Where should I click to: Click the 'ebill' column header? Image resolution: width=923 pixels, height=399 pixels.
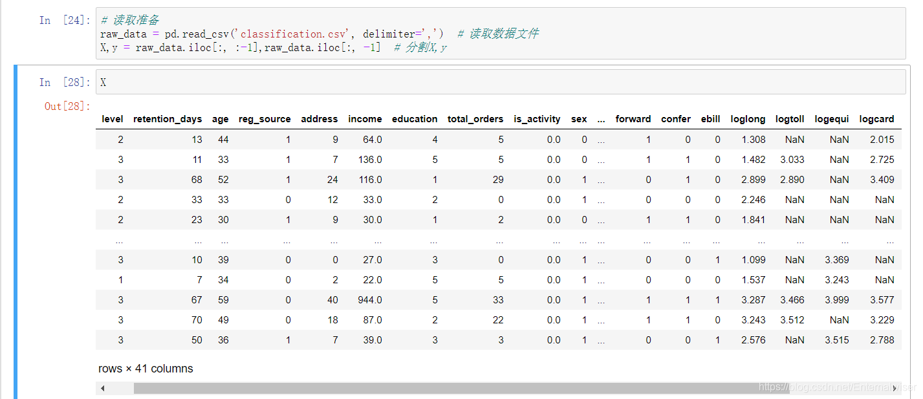pyautogui.click(x=710, y=119)
